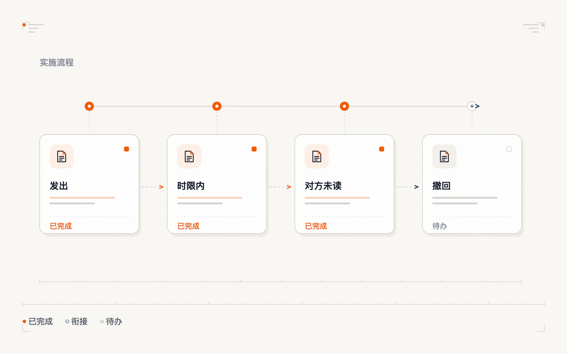Open the 对方未读 step title
The height and width of the screenshot is (354, 567).
323,186
